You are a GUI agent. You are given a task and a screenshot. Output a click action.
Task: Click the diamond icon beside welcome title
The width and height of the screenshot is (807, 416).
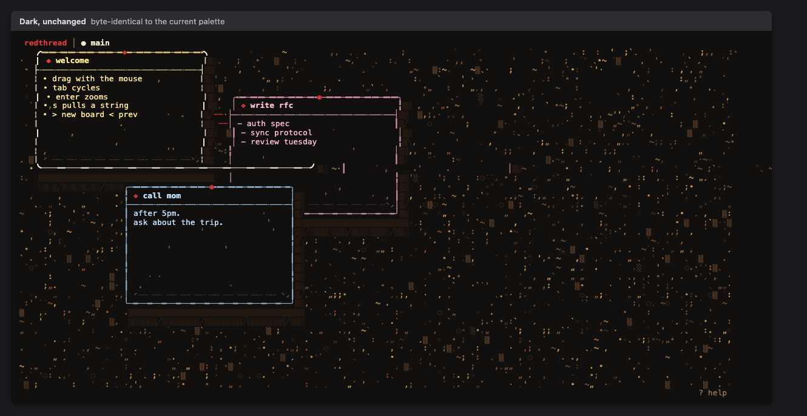pos(49,61)
